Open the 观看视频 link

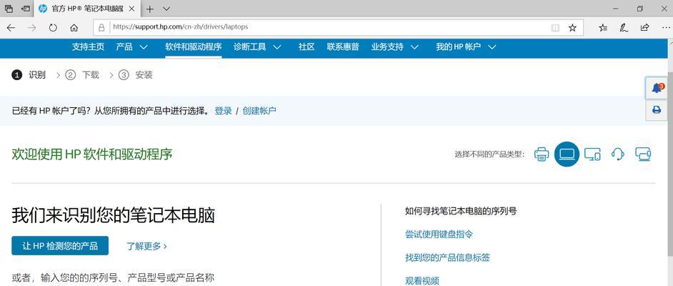[x=422, y=281]
